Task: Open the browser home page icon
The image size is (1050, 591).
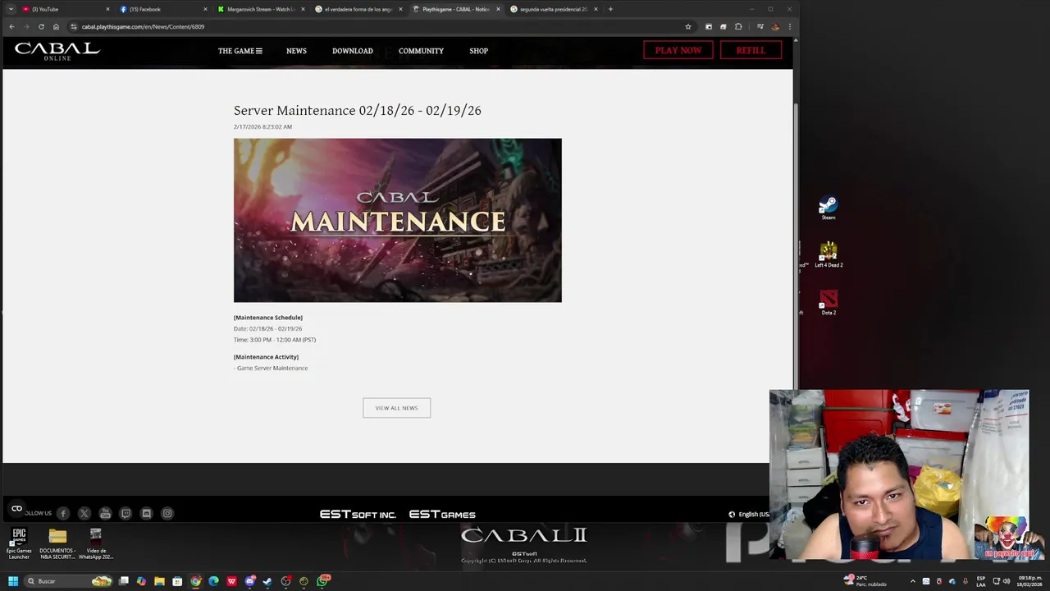Action: [56, 26]
